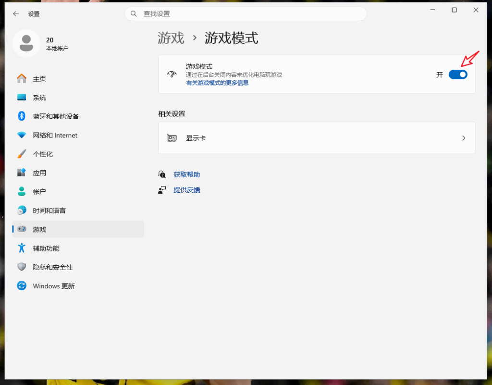
Task: Click the game mode speedometer icon
Action: 172,75
